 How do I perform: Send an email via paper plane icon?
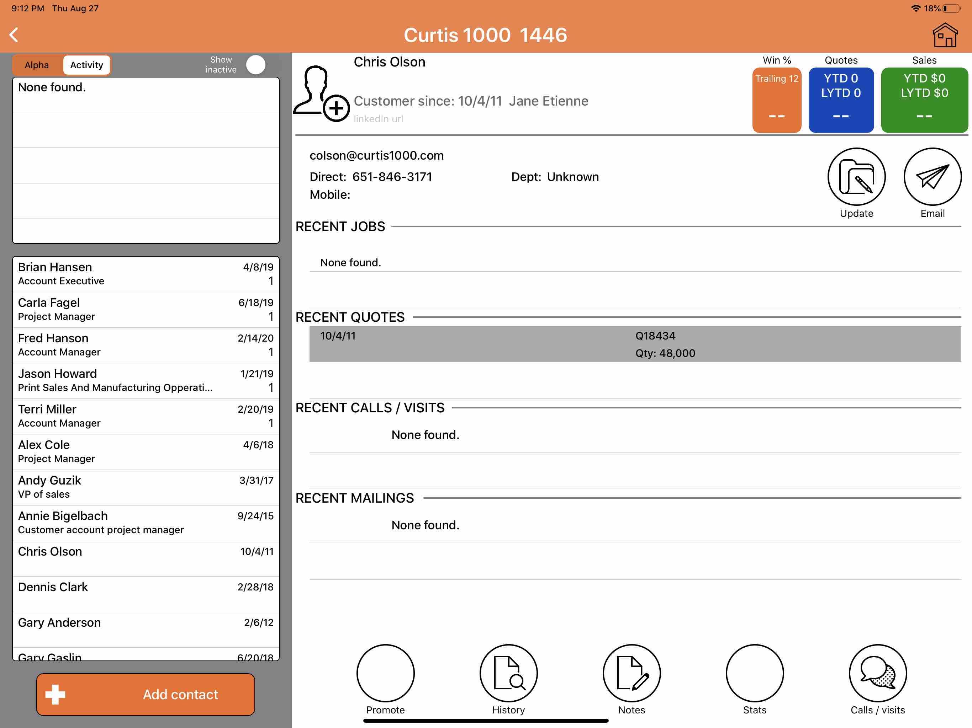point(932,177)
